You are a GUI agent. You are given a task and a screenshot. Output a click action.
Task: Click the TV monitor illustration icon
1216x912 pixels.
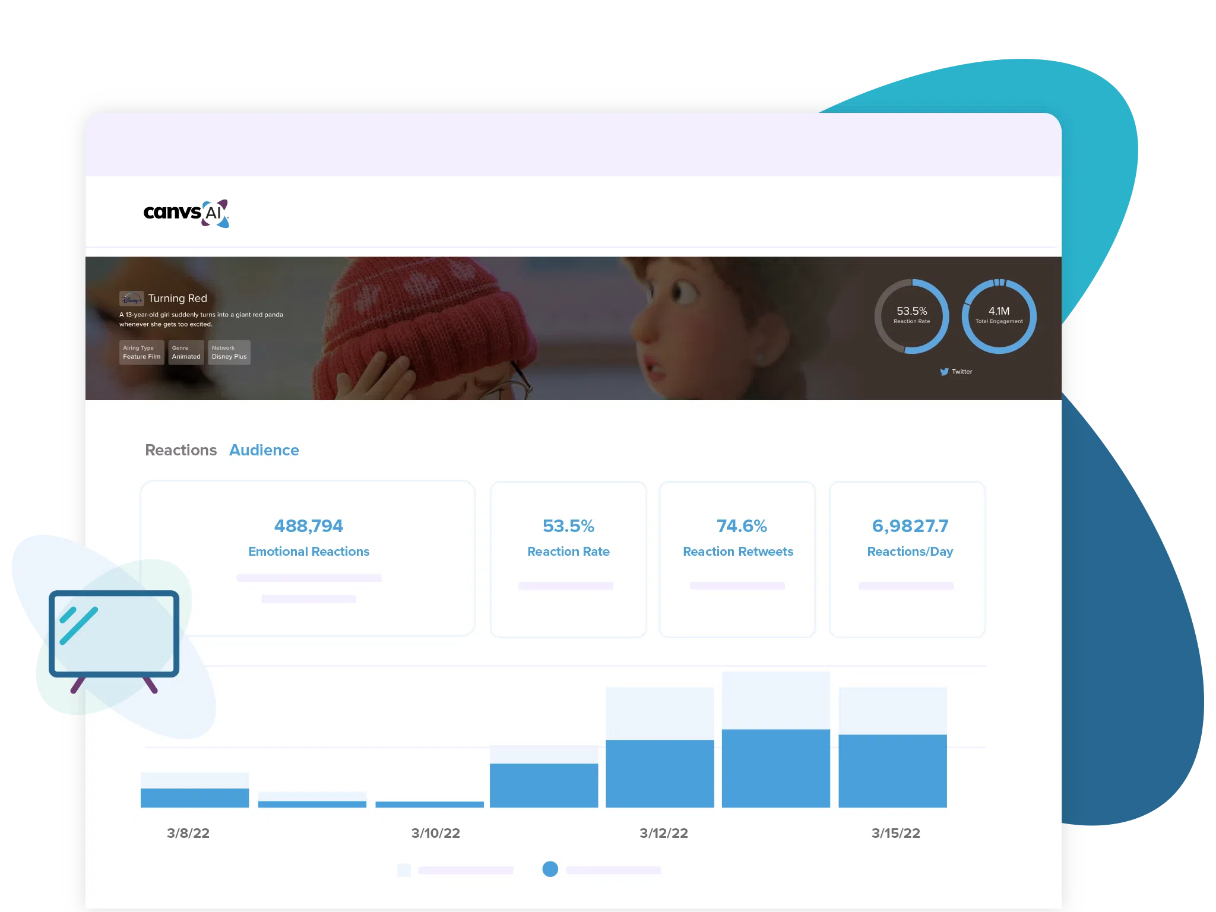(x=114, y=641)
